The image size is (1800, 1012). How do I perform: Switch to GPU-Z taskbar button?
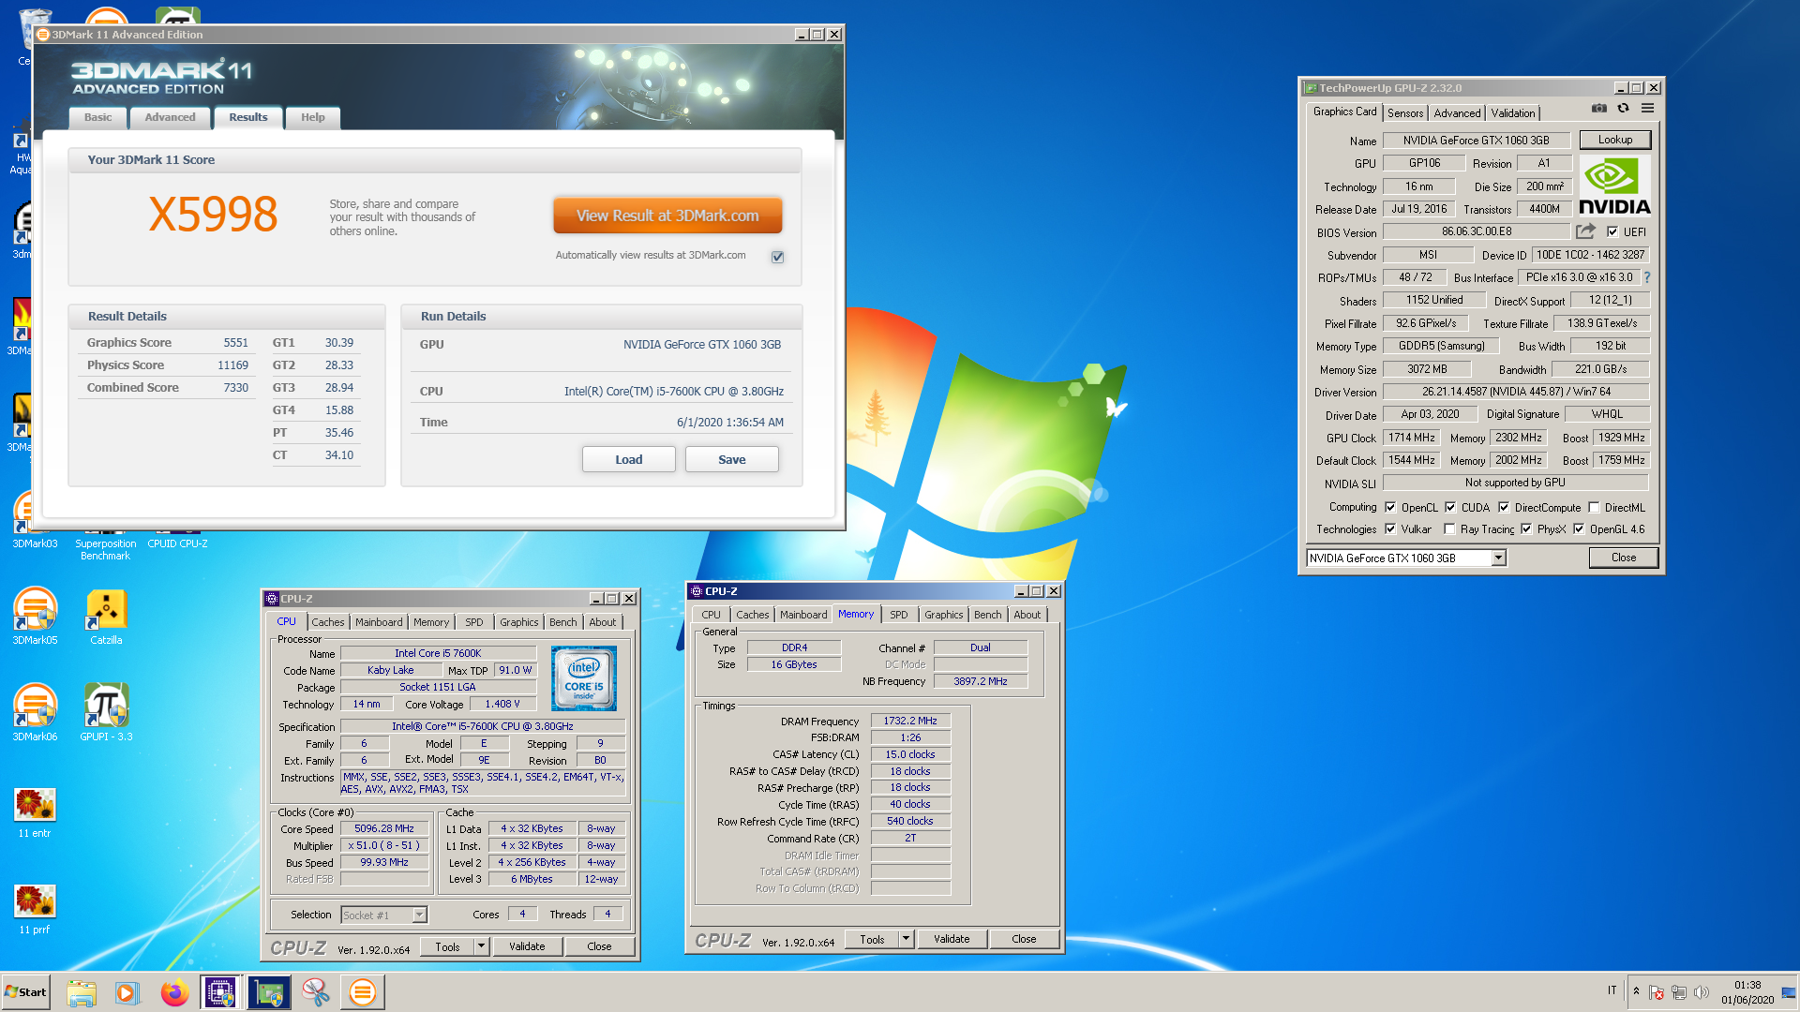[x=269, y=992]
